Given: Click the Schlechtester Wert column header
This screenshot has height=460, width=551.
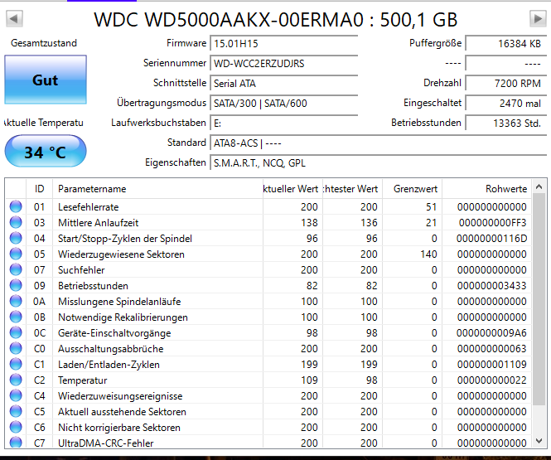Looking at the screenshot, I should pyautogui.click(x=352, y=189).
